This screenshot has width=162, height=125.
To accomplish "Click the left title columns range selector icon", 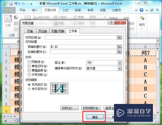I will point(119,52).
